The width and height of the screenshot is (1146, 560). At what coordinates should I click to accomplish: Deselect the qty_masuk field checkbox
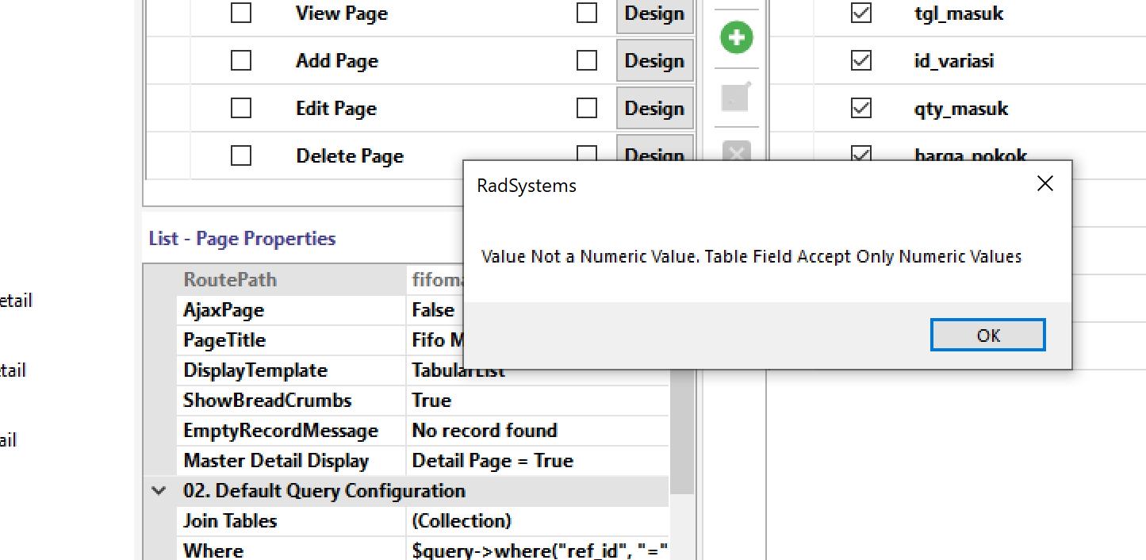(x=860, y=109)
